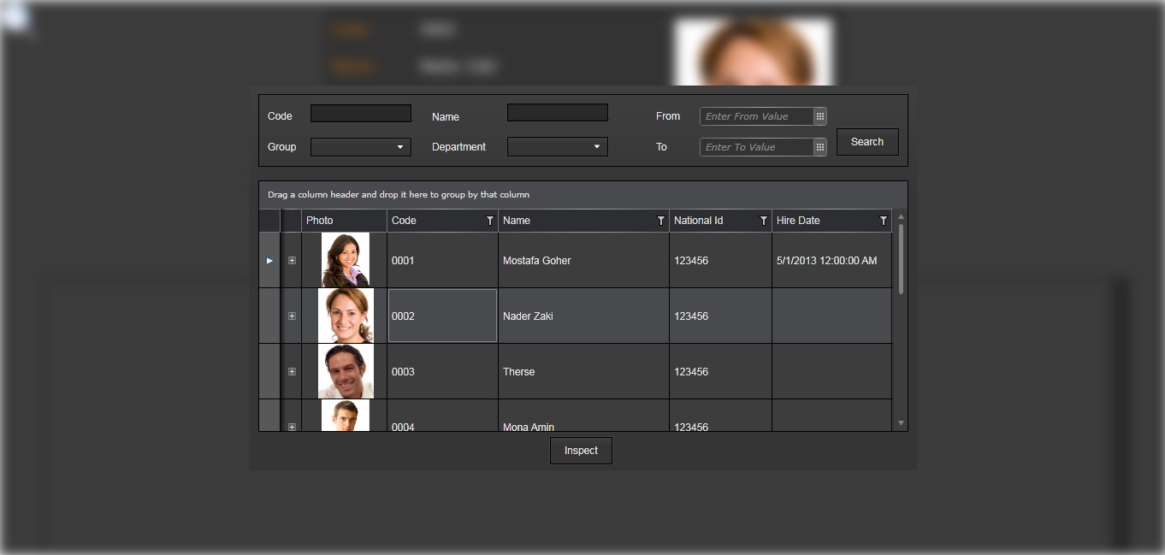The image size is (1165, 555).
Task: Open the Department dropdown list
Action: [x=558, y=147]
